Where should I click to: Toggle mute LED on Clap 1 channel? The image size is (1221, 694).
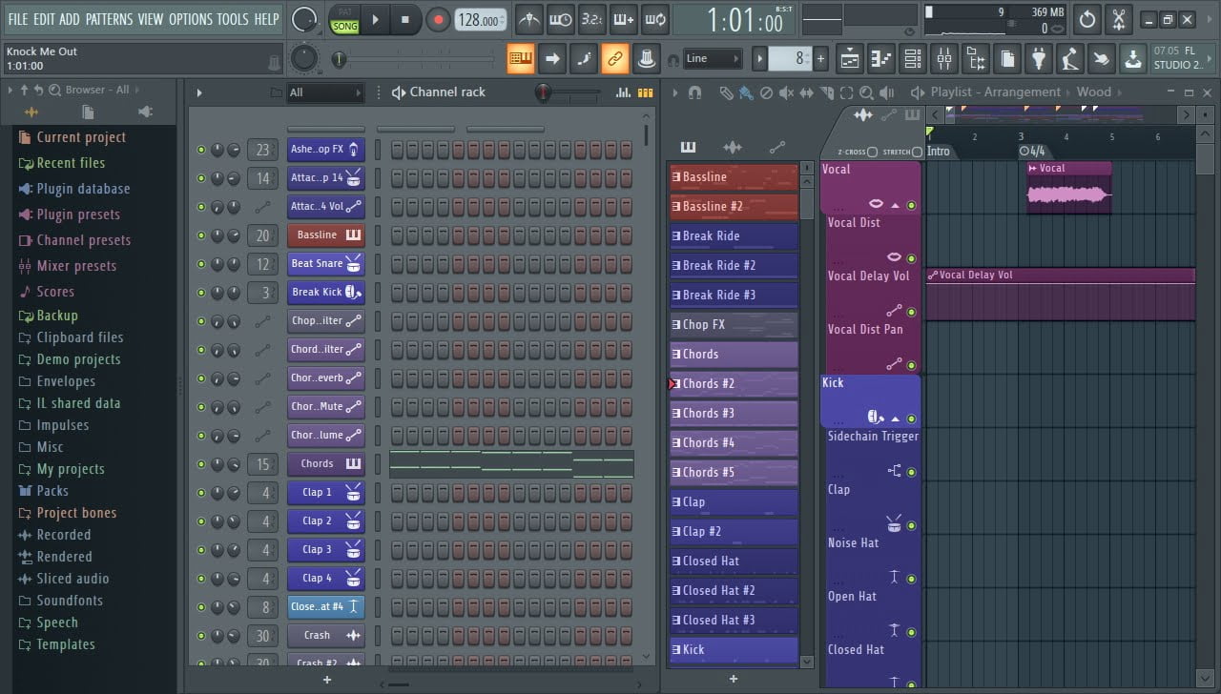[x=201, y=493]
